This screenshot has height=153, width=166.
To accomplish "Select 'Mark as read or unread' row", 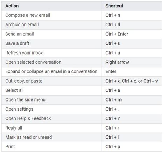I will pos(82,137).
